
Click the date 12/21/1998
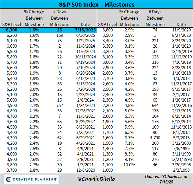point(181,159)
